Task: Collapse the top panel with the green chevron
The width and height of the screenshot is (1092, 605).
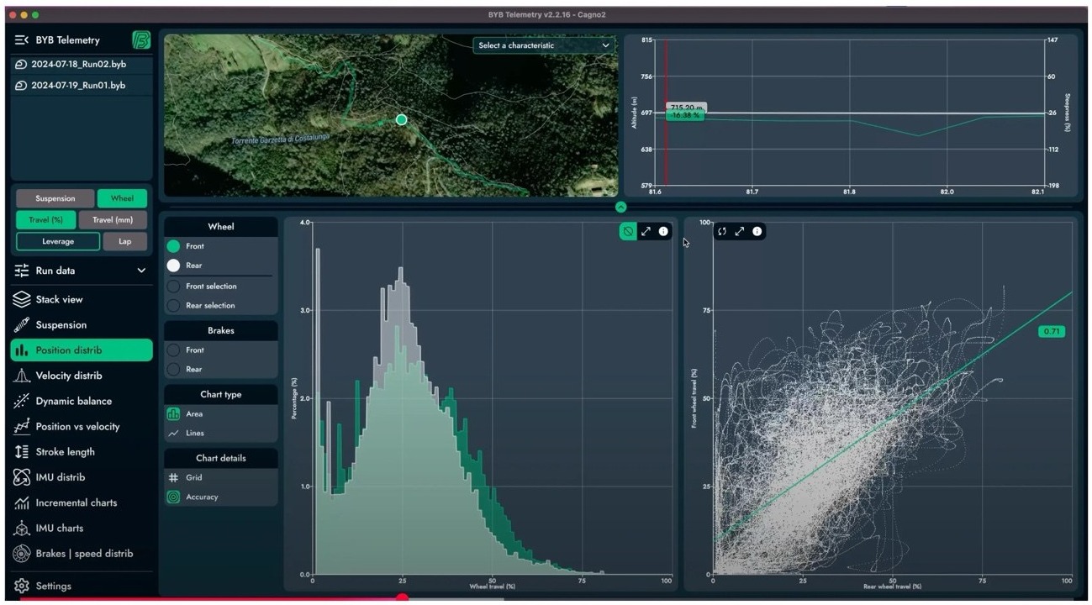Action: point(620,207)
